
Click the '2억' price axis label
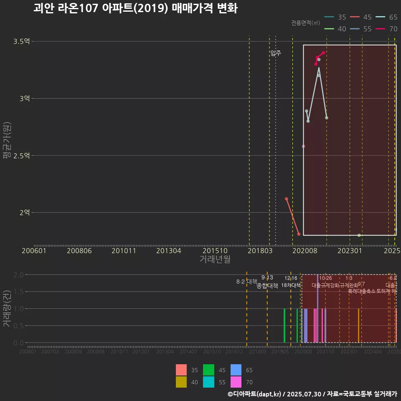pyautogui.click(x=25, y=213)
